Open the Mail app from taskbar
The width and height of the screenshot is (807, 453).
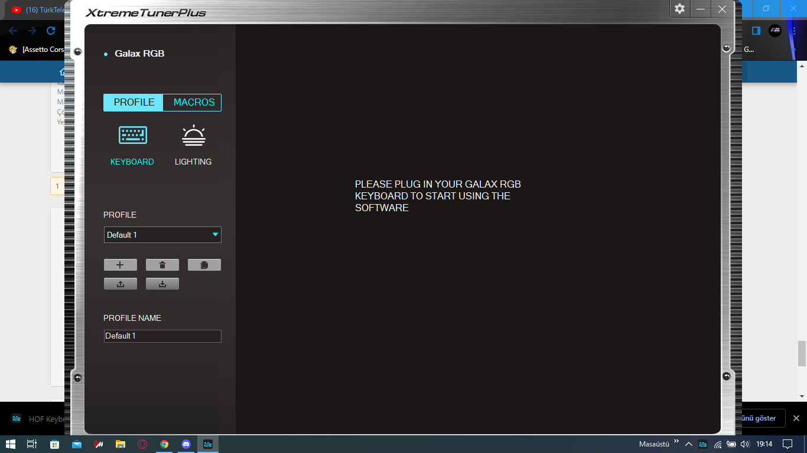[76, 444]
